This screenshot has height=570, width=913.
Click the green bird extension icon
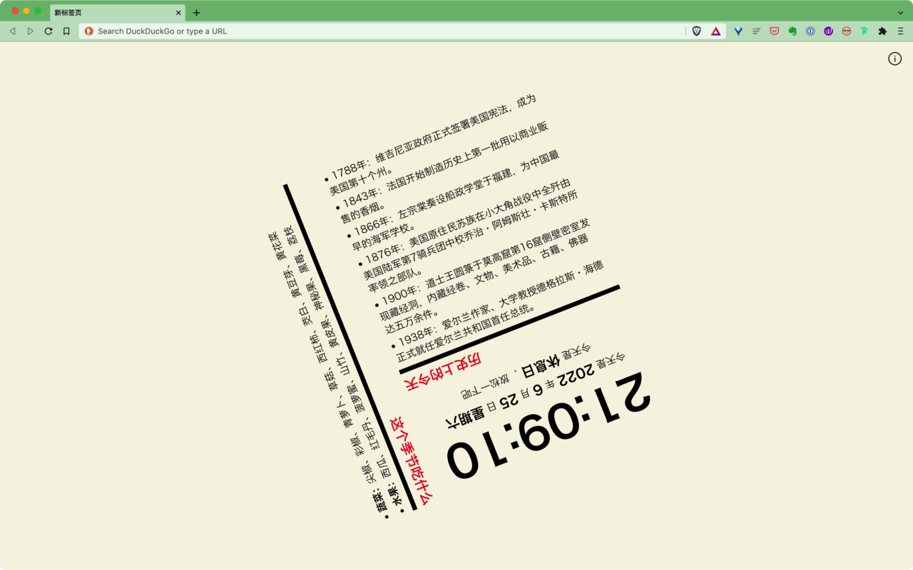864,31
